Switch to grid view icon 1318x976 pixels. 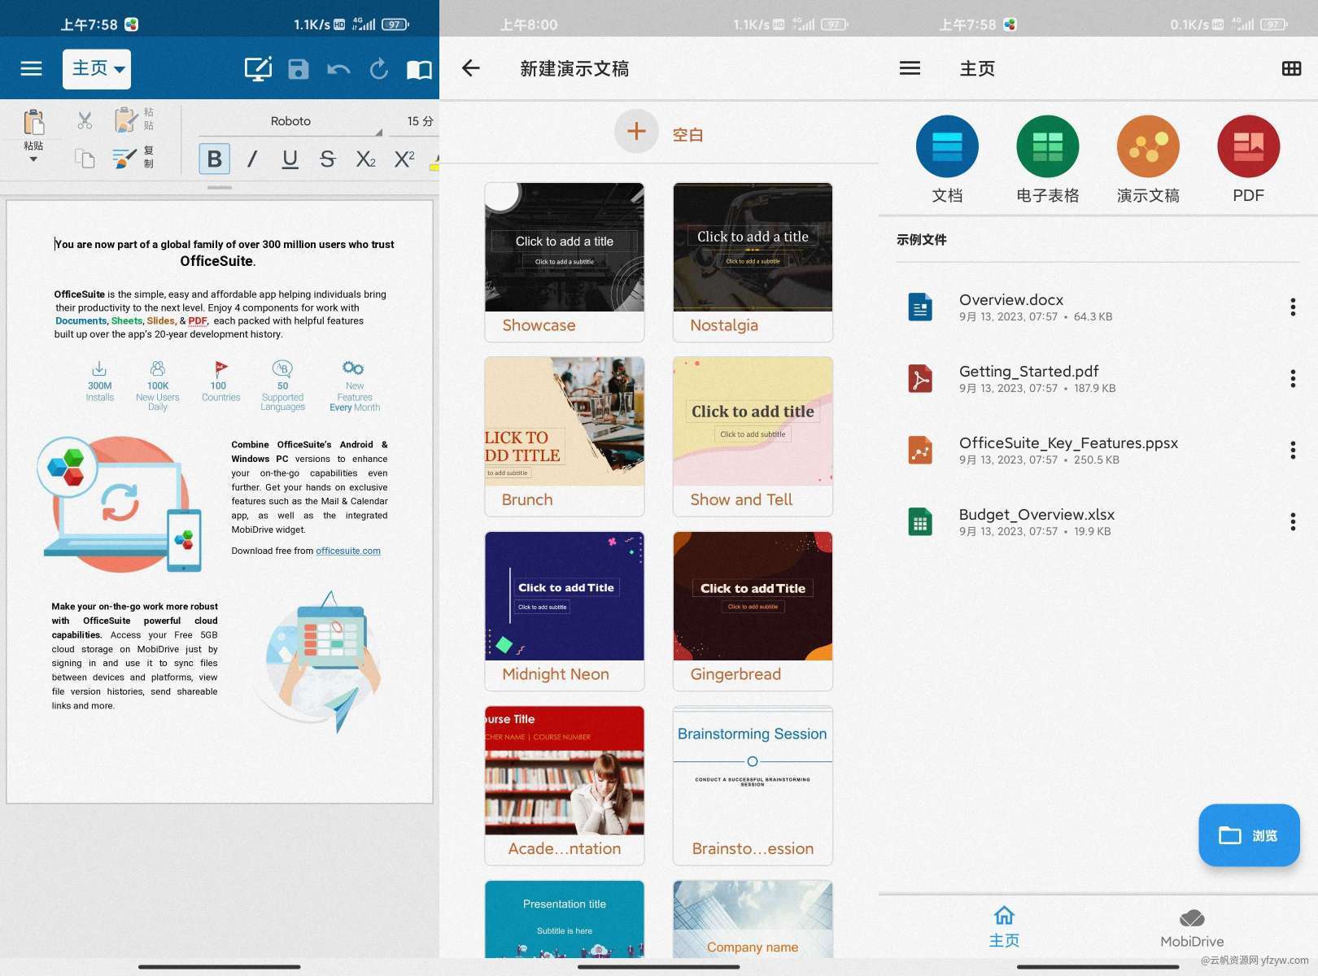(1291, 68)
